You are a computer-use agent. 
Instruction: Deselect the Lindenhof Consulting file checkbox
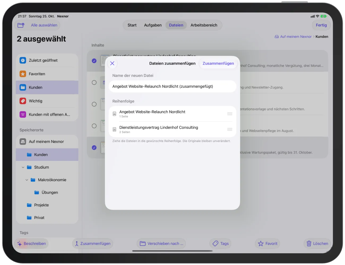click(94, 61)
